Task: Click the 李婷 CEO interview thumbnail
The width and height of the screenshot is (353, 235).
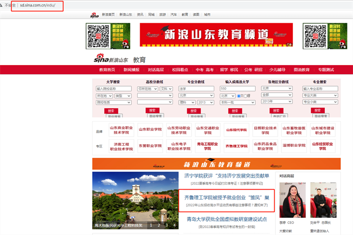Action: pos(292,202)
